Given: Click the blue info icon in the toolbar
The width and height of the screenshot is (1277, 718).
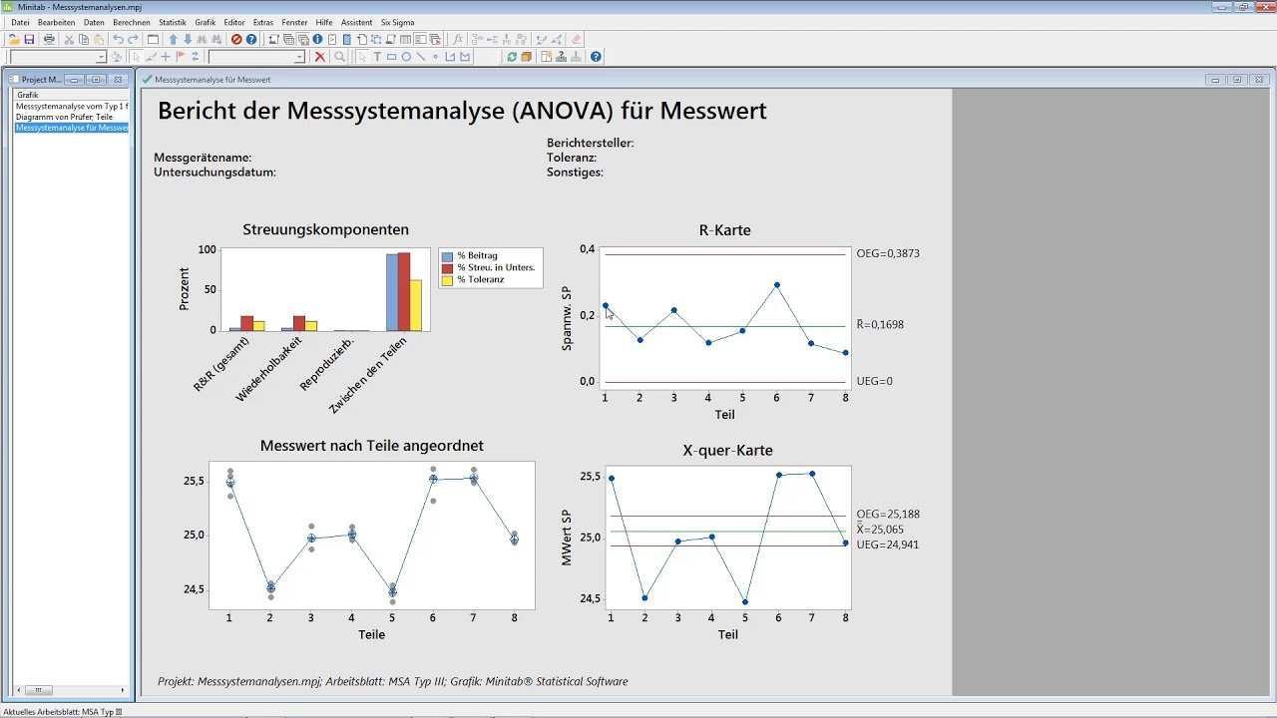Looking at the screenshot, I should tap(317, 40).
